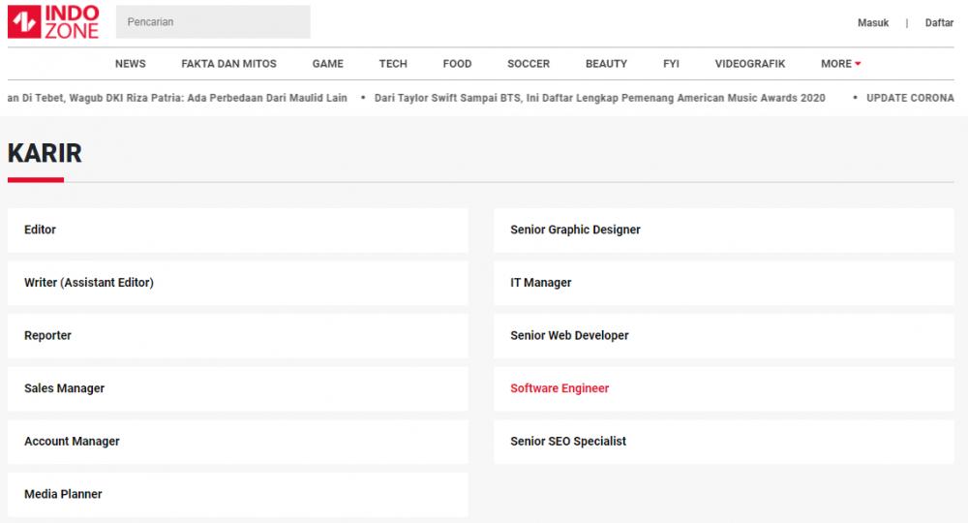
Task: Expand the MORE dropdown arrow
Action: [x=858, y=64]
